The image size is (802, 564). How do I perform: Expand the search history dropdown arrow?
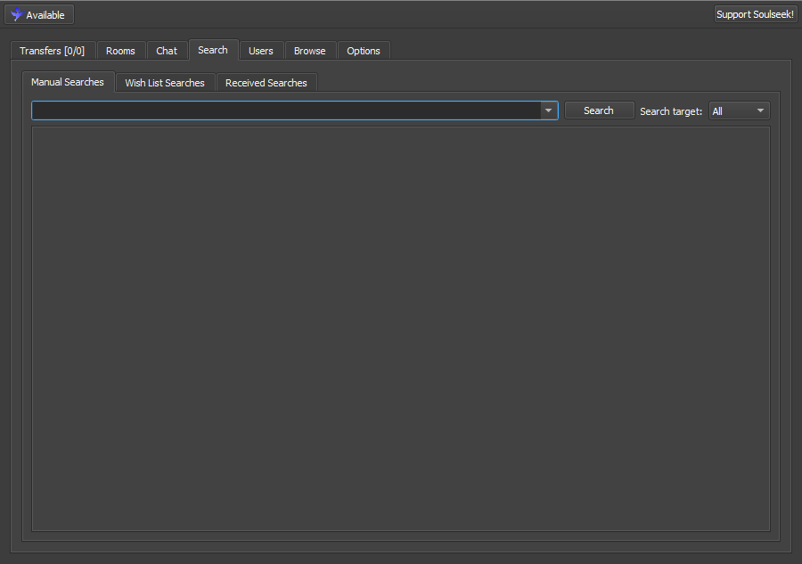click(x=548, y=110)
